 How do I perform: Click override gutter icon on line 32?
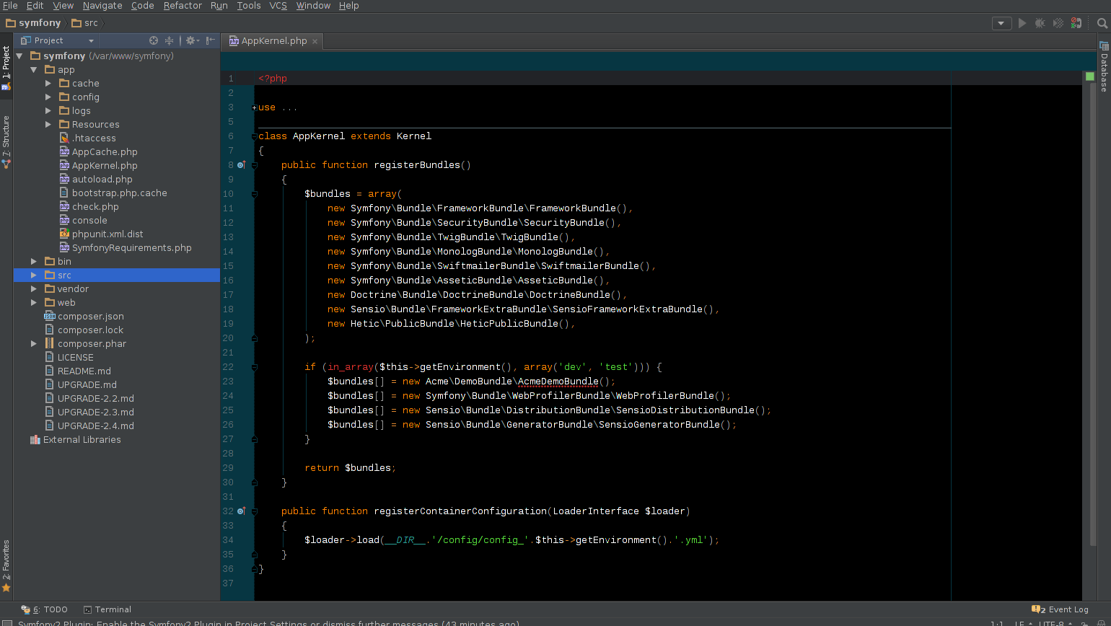[242, 511]
